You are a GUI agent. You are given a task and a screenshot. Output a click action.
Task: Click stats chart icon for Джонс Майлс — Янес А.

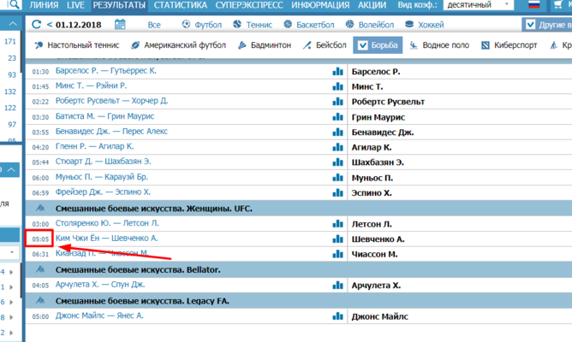point(337,315)
